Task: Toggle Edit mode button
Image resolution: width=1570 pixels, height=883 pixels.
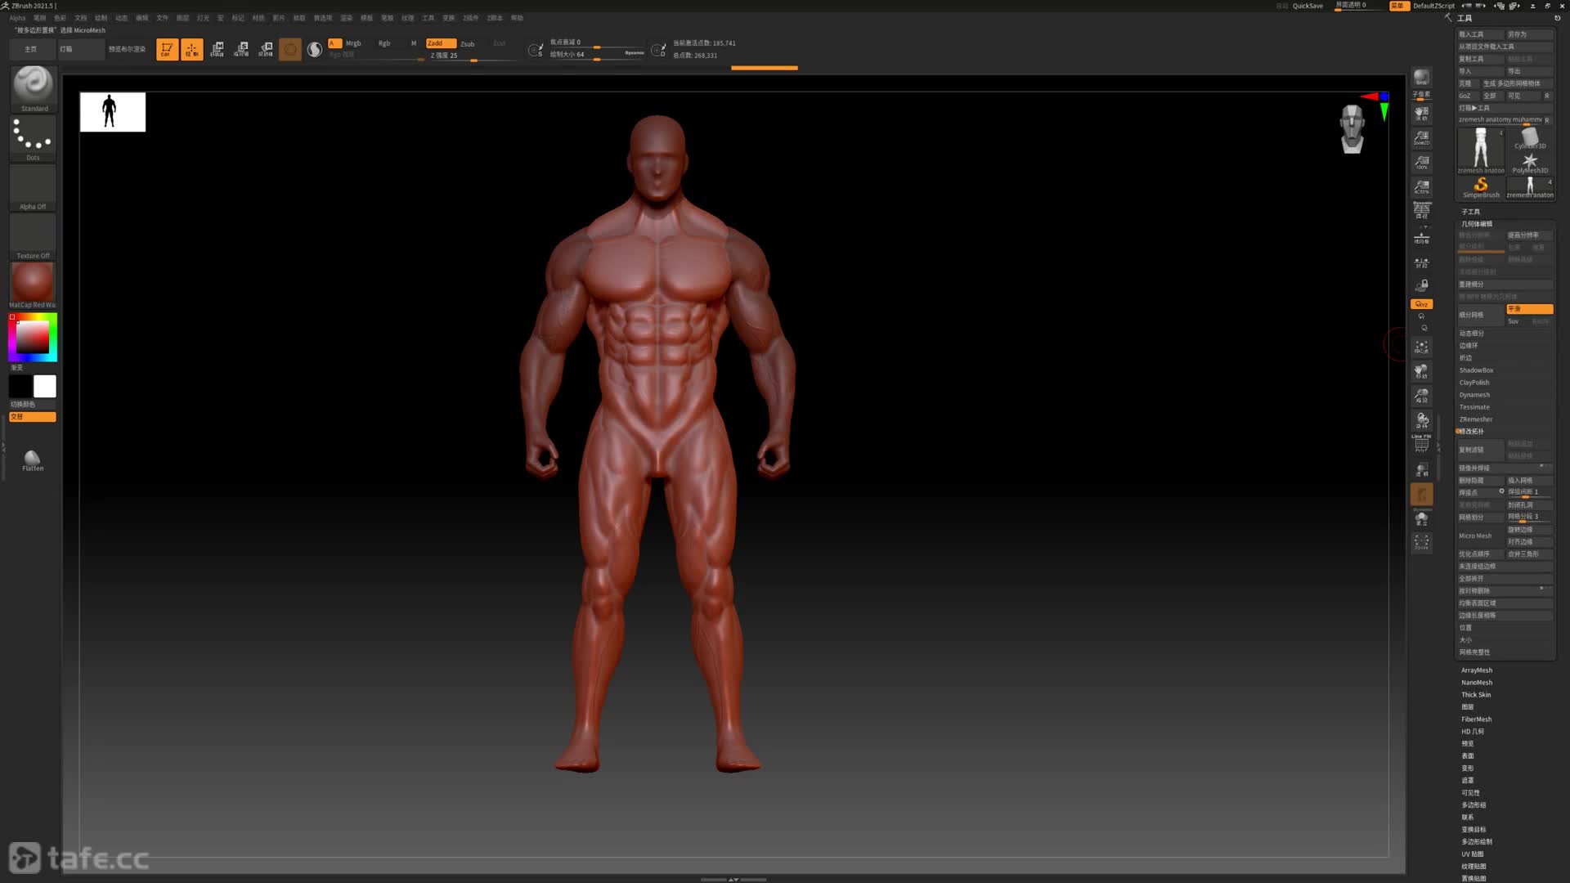Action: (167, 49)
